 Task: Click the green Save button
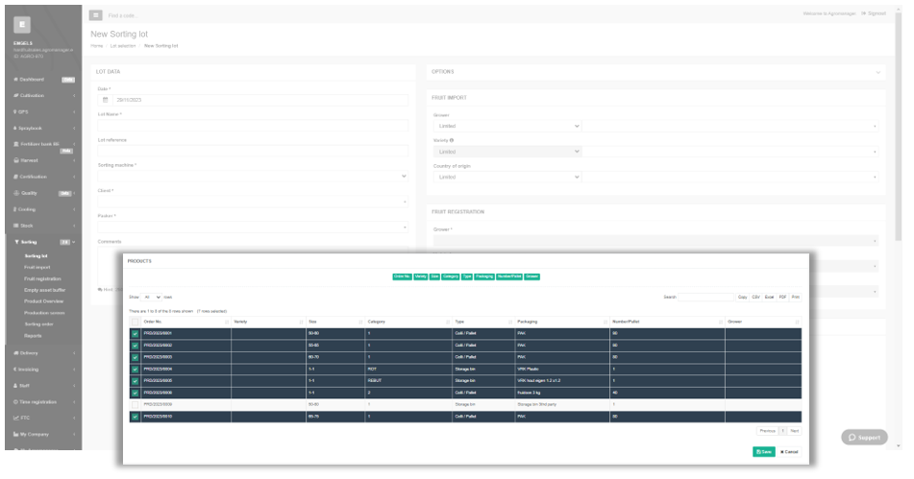click(x=764, y=452)
